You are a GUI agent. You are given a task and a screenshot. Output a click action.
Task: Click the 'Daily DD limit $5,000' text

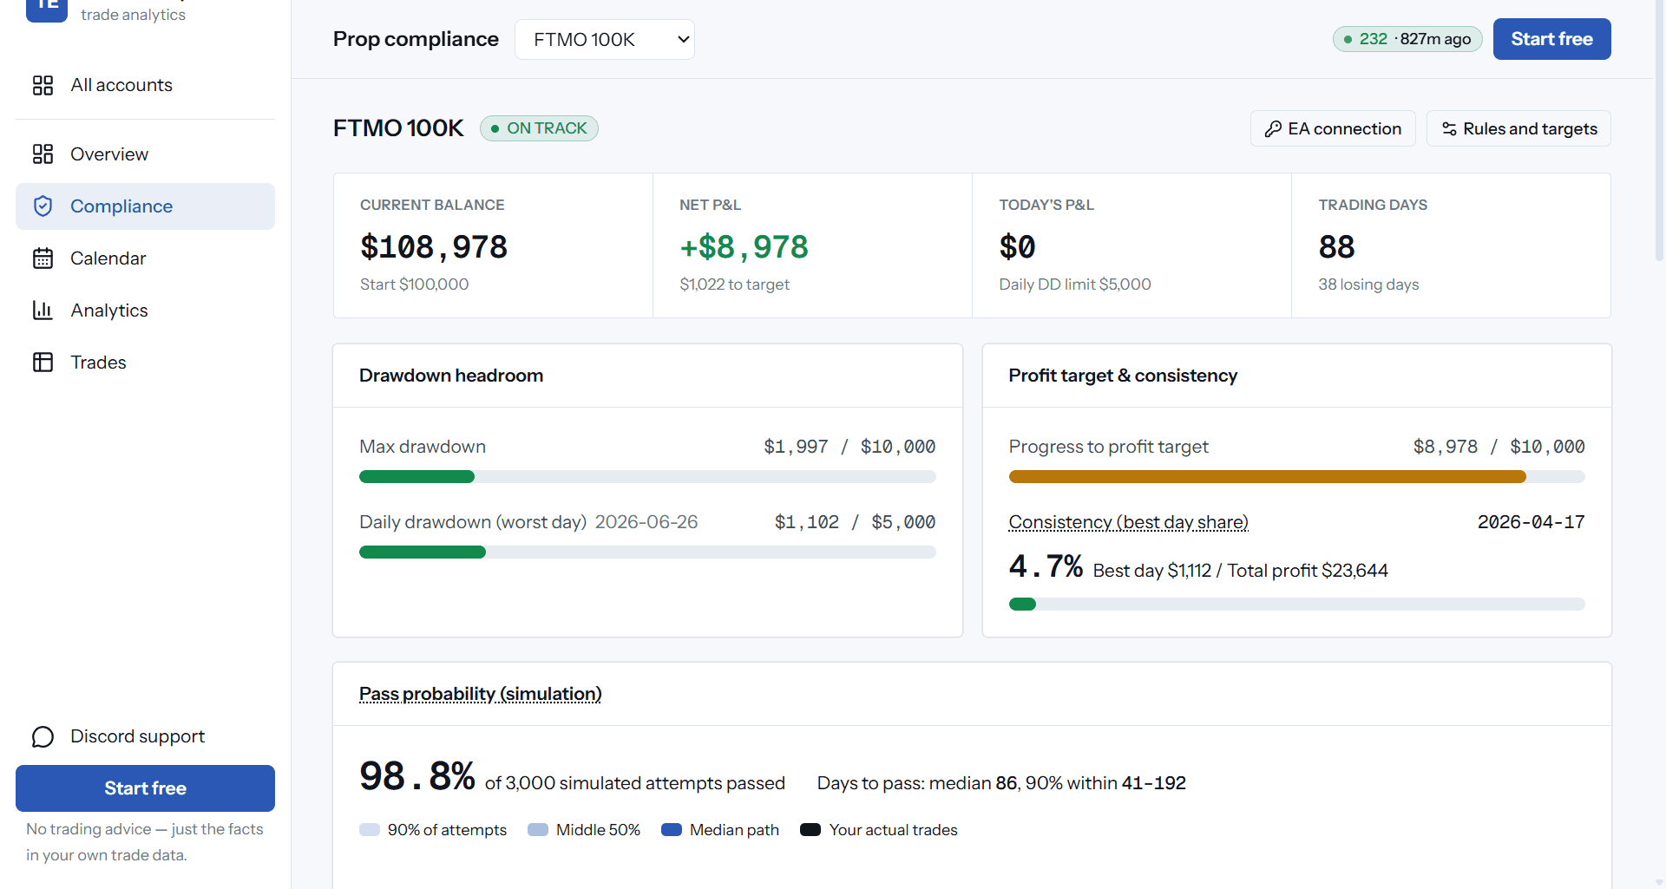click(x=1075, y=284)
